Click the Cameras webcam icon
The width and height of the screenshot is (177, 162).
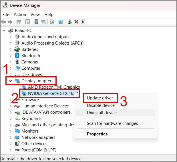click(x=17, y=62)
